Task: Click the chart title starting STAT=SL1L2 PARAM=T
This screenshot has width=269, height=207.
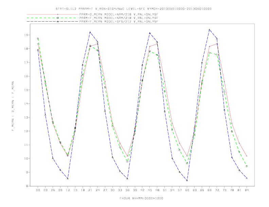Action: pos(133,9)
